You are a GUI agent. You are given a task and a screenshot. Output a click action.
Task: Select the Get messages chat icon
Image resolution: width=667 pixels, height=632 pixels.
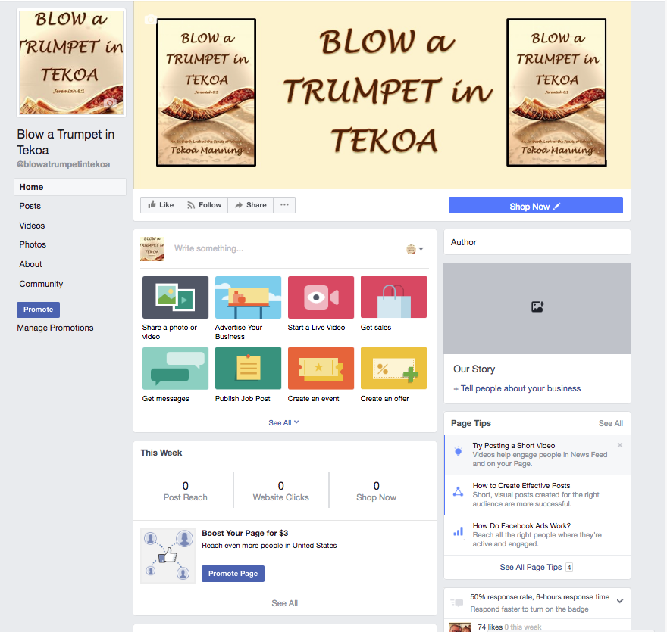click(175, 369)
